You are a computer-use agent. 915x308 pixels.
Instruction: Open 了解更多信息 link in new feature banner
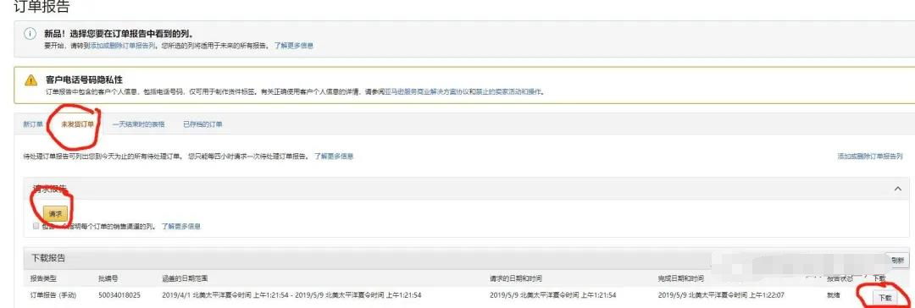click(x=294, y=46)
